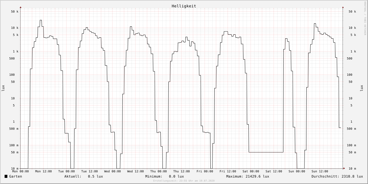Click the "Wed 00:00" time axis label

click(113, 171)
